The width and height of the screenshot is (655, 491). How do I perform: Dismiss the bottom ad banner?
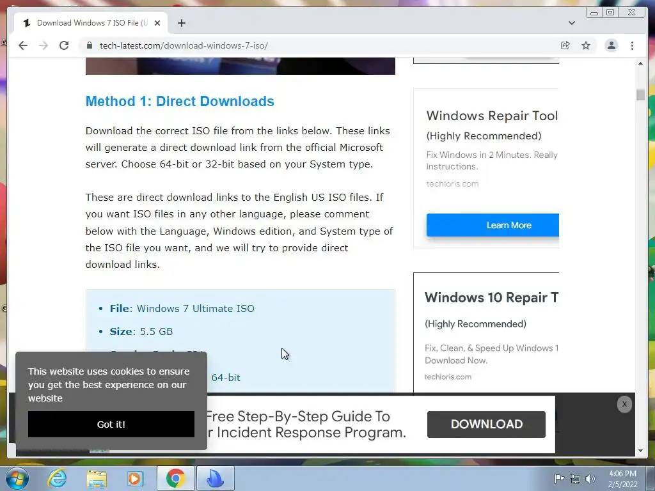[x=624, y=404]
